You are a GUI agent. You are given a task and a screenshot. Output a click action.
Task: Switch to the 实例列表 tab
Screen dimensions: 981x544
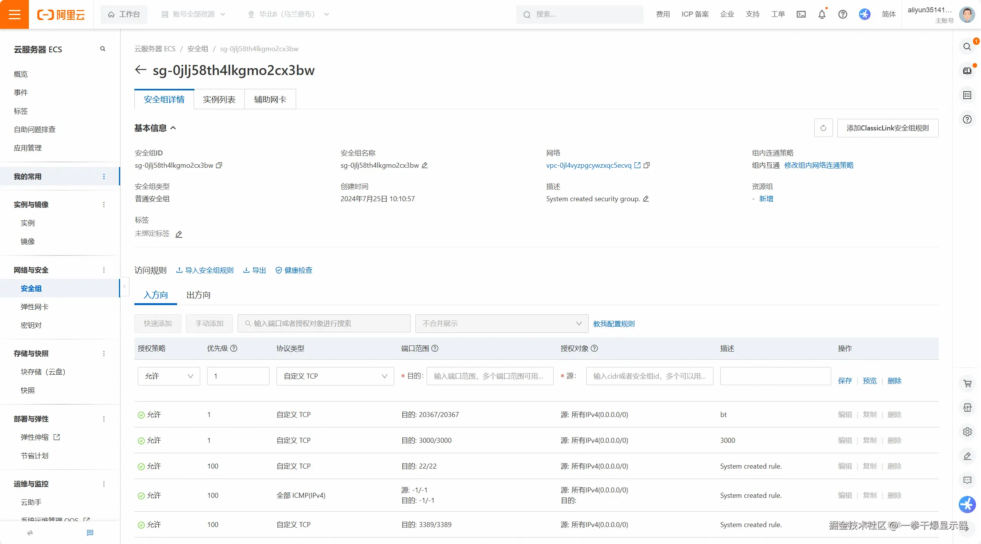(x=219, y=100)
